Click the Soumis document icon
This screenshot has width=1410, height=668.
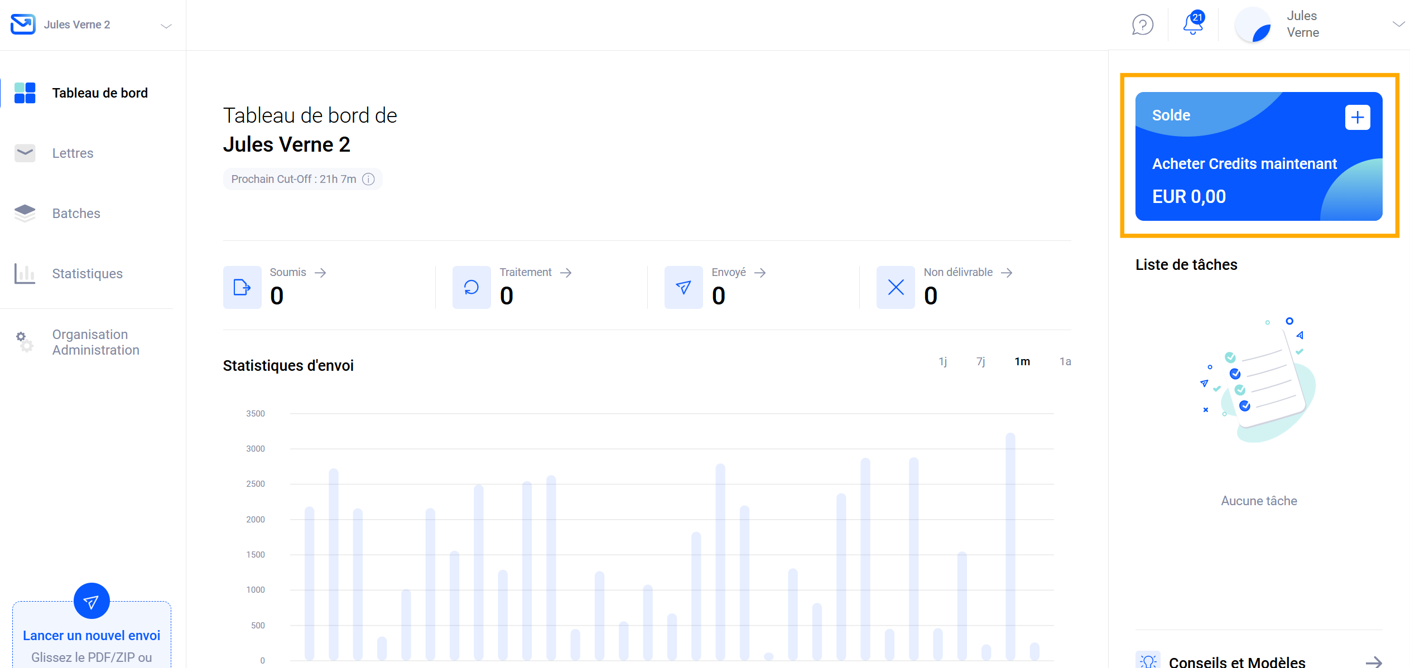point(242,287)
